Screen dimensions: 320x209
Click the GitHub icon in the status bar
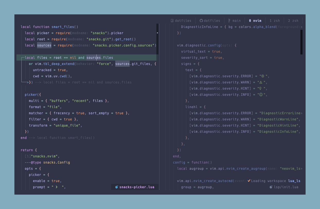tap(201, 21)
